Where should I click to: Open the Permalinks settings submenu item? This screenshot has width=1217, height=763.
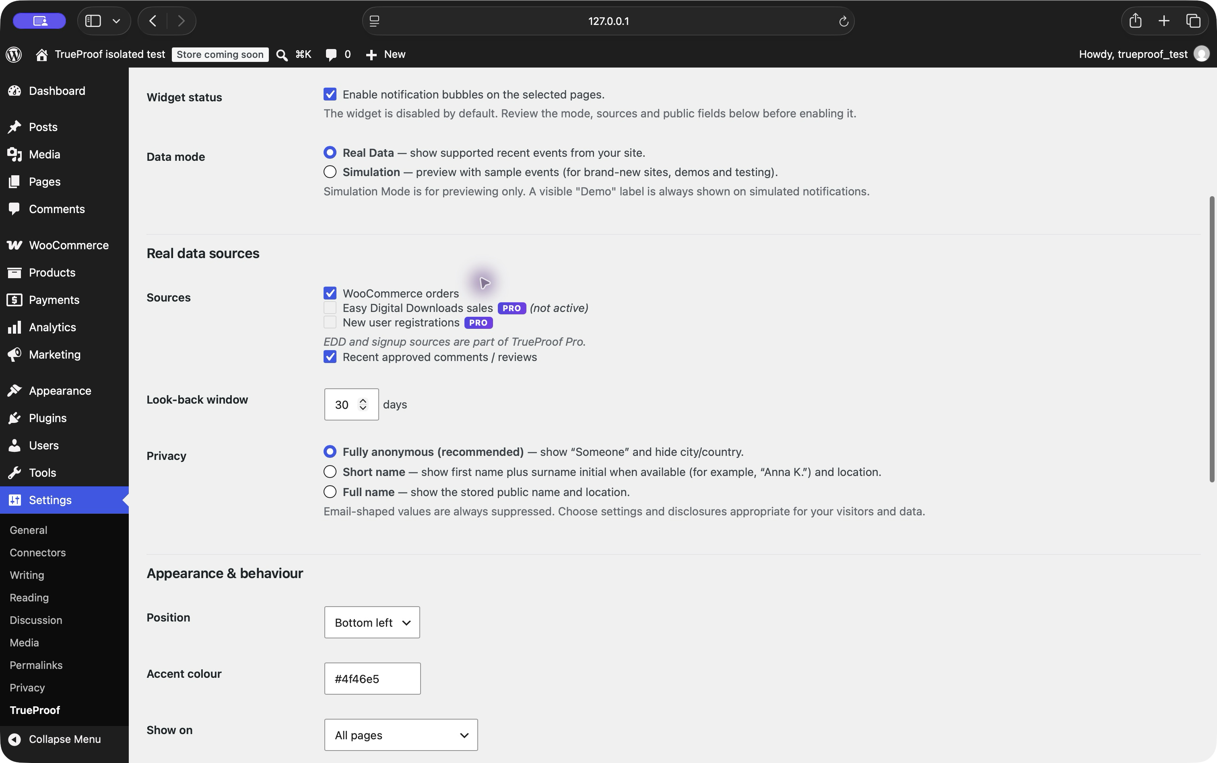[x=36, y=666]
